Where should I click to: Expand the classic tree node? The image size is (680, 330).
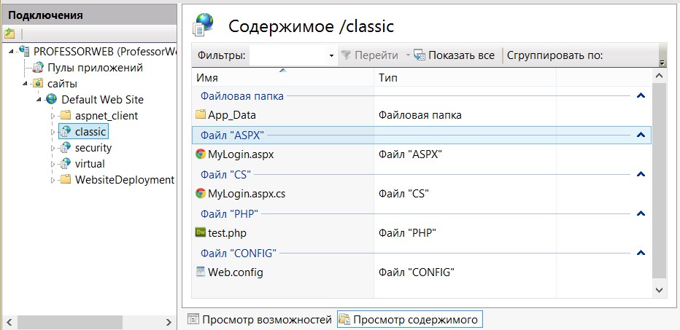point(53,132)
